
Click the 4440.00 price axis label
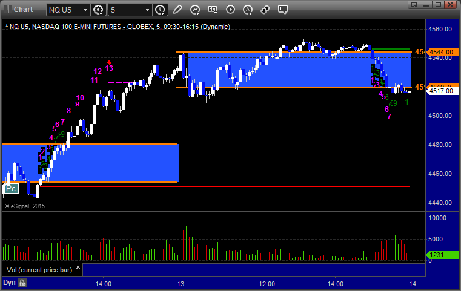tap(440, 203)
